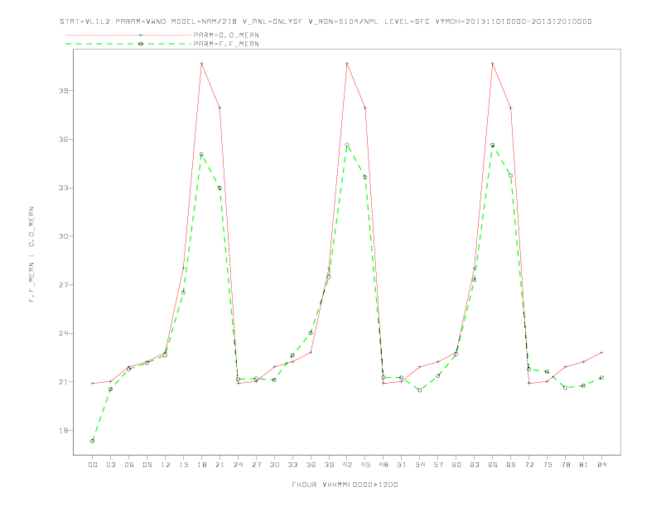Click x-axis tick label 09

tap(147, 465)
